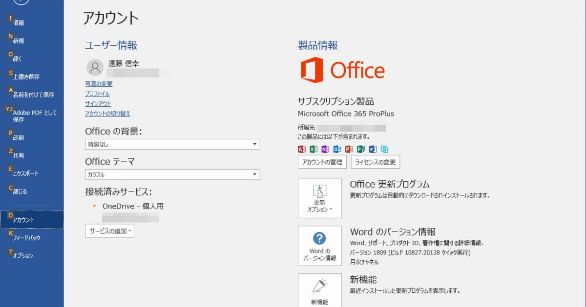Click the Skype app icon
The height and width of the screenshot is (307, 586).
click(x=384, y=149)
